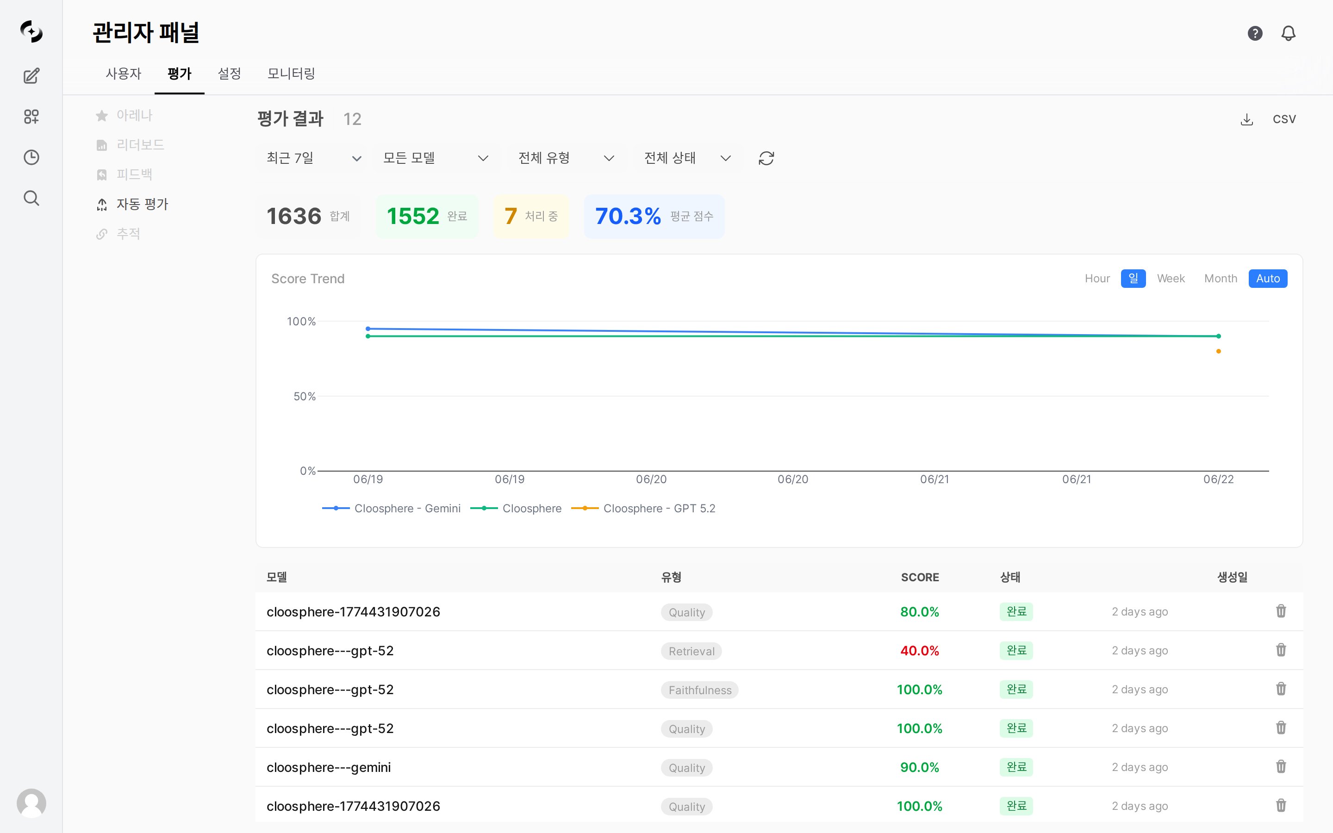
Task: Open the notifications bell icon
Action: [1289, 33]
